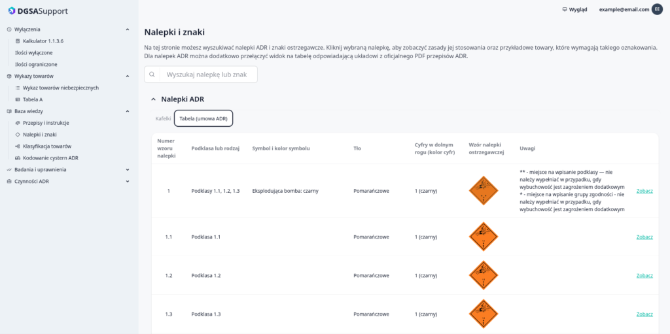Expand the Czynności ADR sidebar section
This screenshot has width=670, height=334.
[x=128, y=182]
